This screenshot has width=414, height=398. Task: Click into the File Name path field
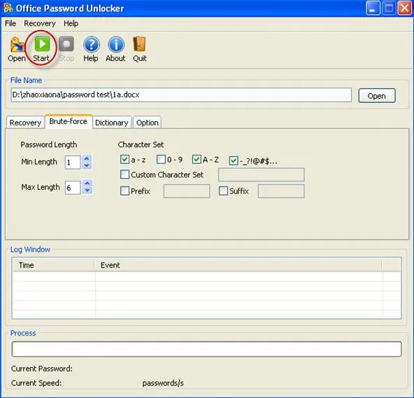click(x=181, y=95)
